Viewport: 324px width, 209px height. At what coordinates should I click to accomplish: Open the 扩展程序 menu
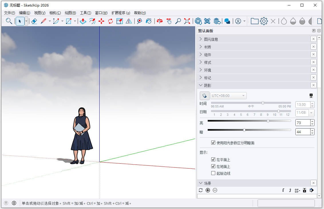120,13
